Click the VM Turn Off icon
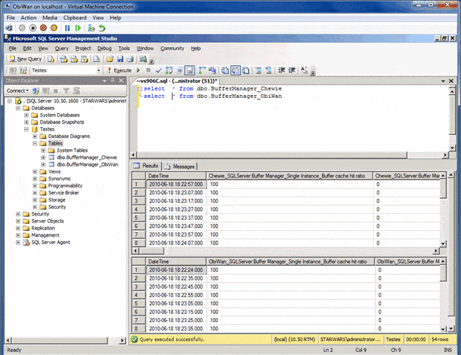The width and height of the screenshot is (461, 355). (33, 28)
